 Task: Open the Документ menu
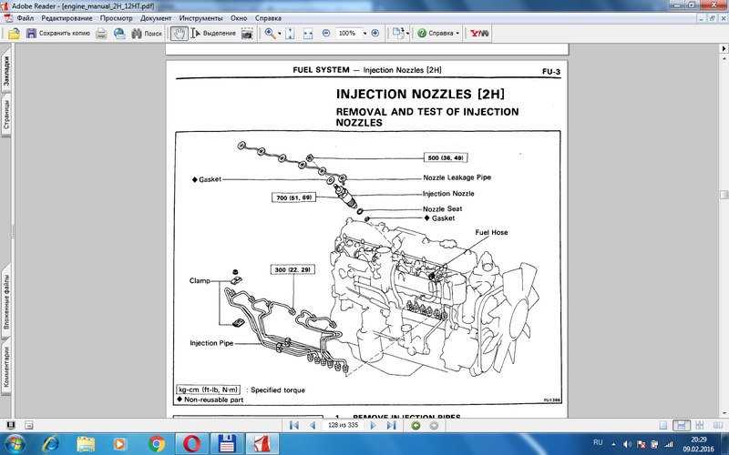coord(156,18)
